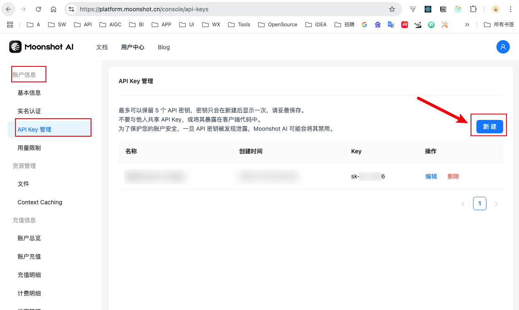Bookmark this page with the star icon

click(x=392, y=9)
